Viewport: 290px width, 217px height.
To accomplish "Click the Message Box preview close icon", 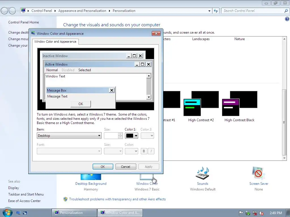I will click(112, 90).
